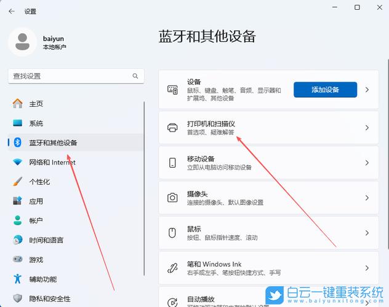The height and width of the screenshot is (307, 389).
Task: Open 打印机和扫描仪 via its chevron
Action: pyautogui.click(x=367, y=128)
